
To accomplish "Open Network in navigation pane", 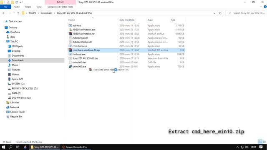I will point(15,107).
